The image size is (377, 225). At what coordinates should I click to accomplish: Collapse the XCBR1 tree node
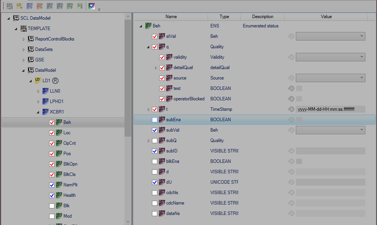coord(38,112)
